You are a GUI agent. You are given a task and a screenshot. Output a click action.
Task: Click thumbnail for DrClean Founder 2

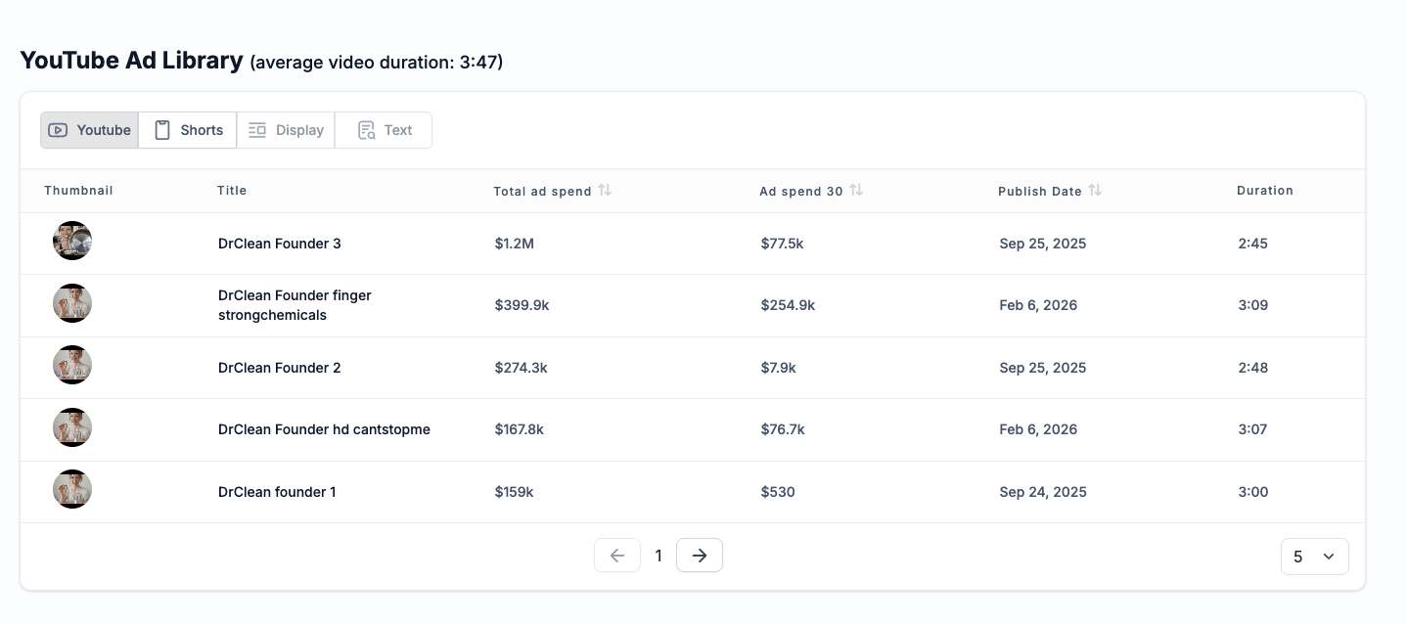coord(72,366)
